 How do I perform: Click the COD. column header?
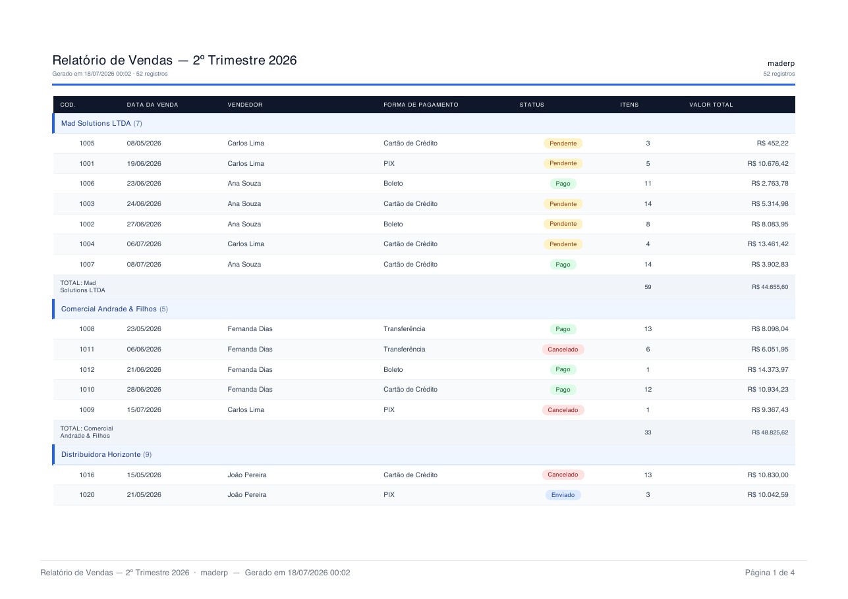point(68,105)
